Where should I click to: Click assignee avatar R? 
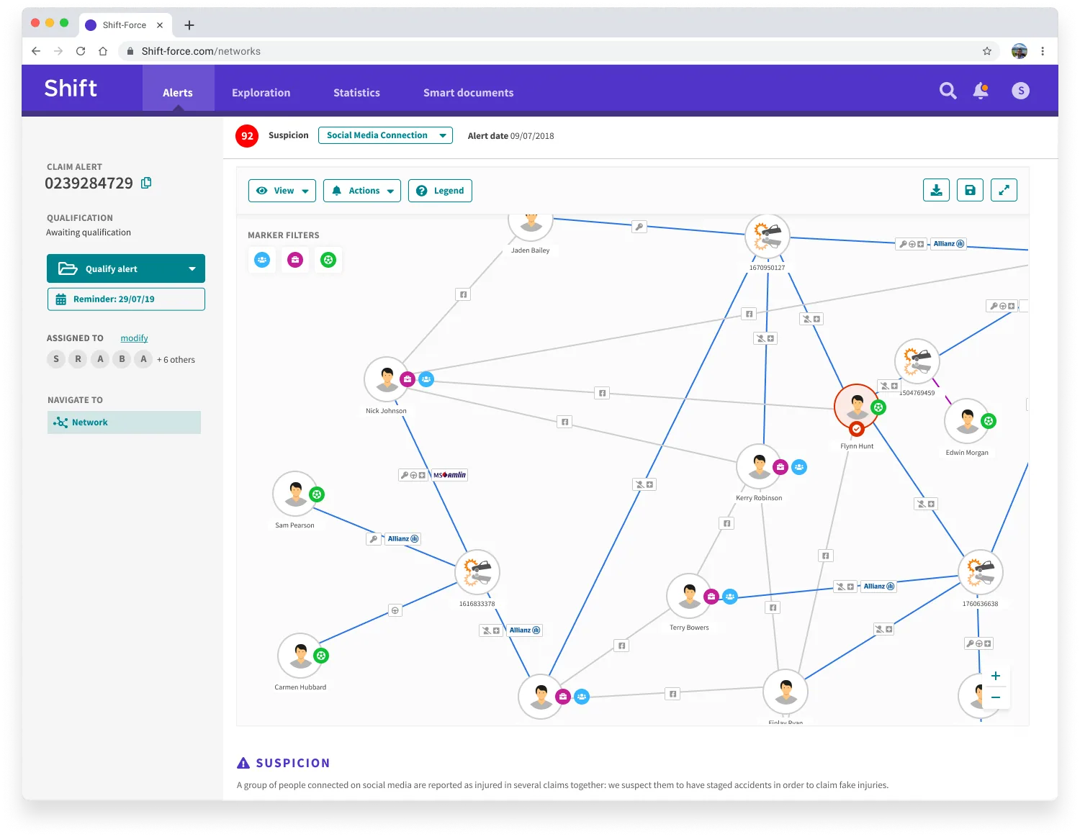point(78,359)
